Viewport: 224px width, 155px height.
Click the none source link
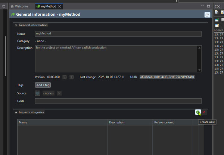click(x=49, y=93)
